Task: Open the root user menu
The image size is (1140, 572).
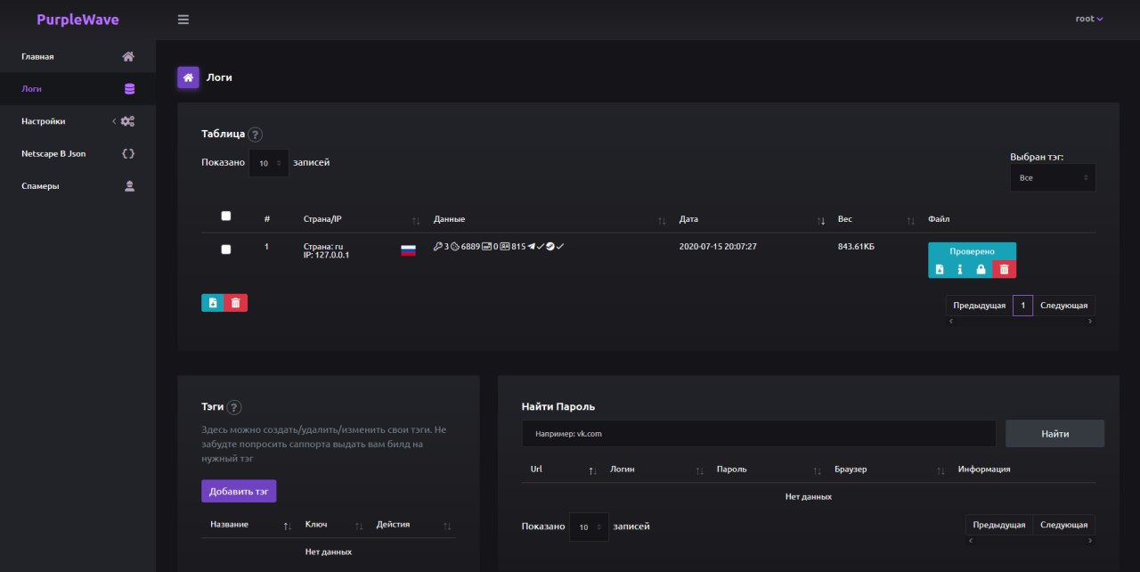Action: [x=1088, y=19]
